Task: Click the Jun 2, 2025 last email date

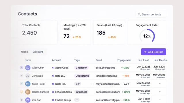Action: [x=143, y=67]
